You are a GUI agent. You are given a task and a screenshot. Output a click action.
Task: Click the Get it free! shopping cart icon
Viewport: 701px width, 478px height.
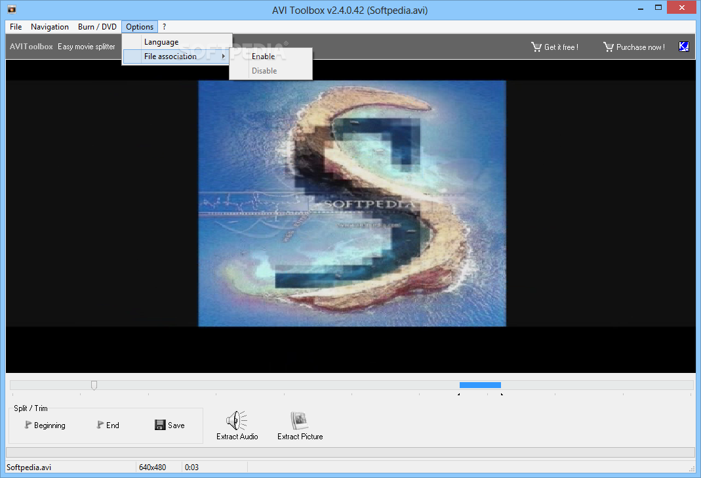click(x=536, y=47)
